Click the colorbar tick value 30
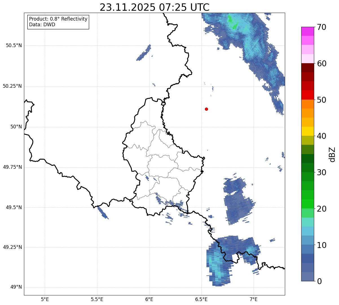Screen dimensions: 339x305 pyautogui.click(x=322, y=172)
